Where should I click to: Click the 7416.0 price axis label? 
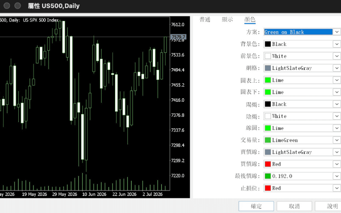coord(178,100)
